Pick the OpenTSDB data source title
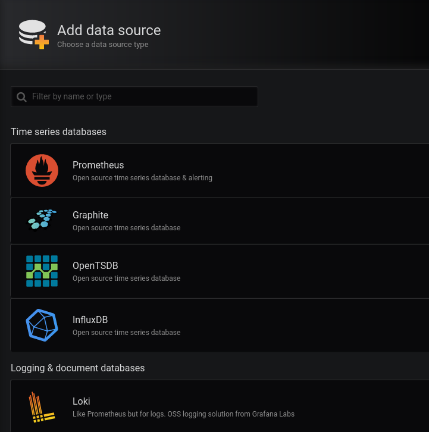 tap(95, 265)
